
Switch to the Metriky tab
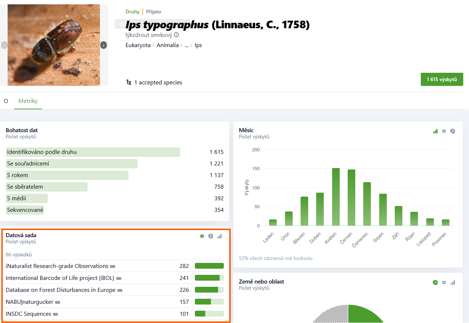[28, 101]
